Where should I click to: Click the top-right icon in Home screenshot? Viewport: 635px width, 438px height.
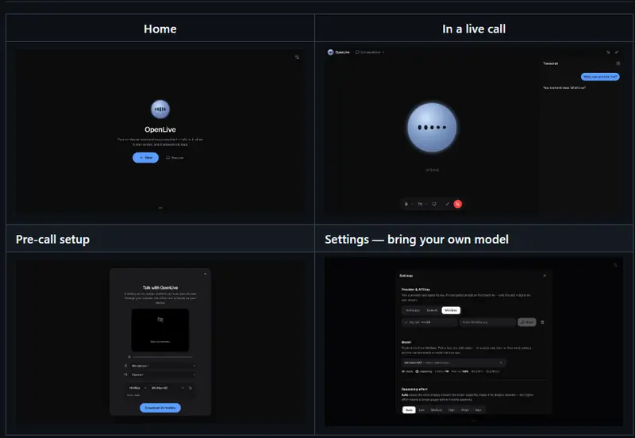(x=297, y=57)
